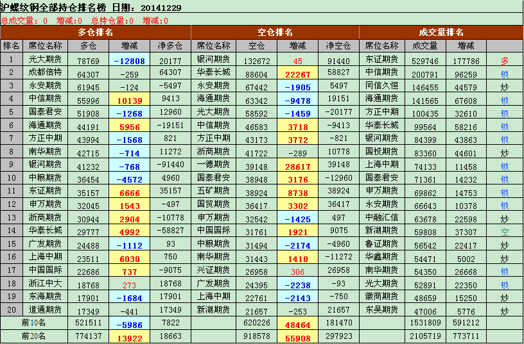The height and width of the screenshot is (344, 524).
Task: Click highlighted change value 3772
Action: tap(297, 140)
